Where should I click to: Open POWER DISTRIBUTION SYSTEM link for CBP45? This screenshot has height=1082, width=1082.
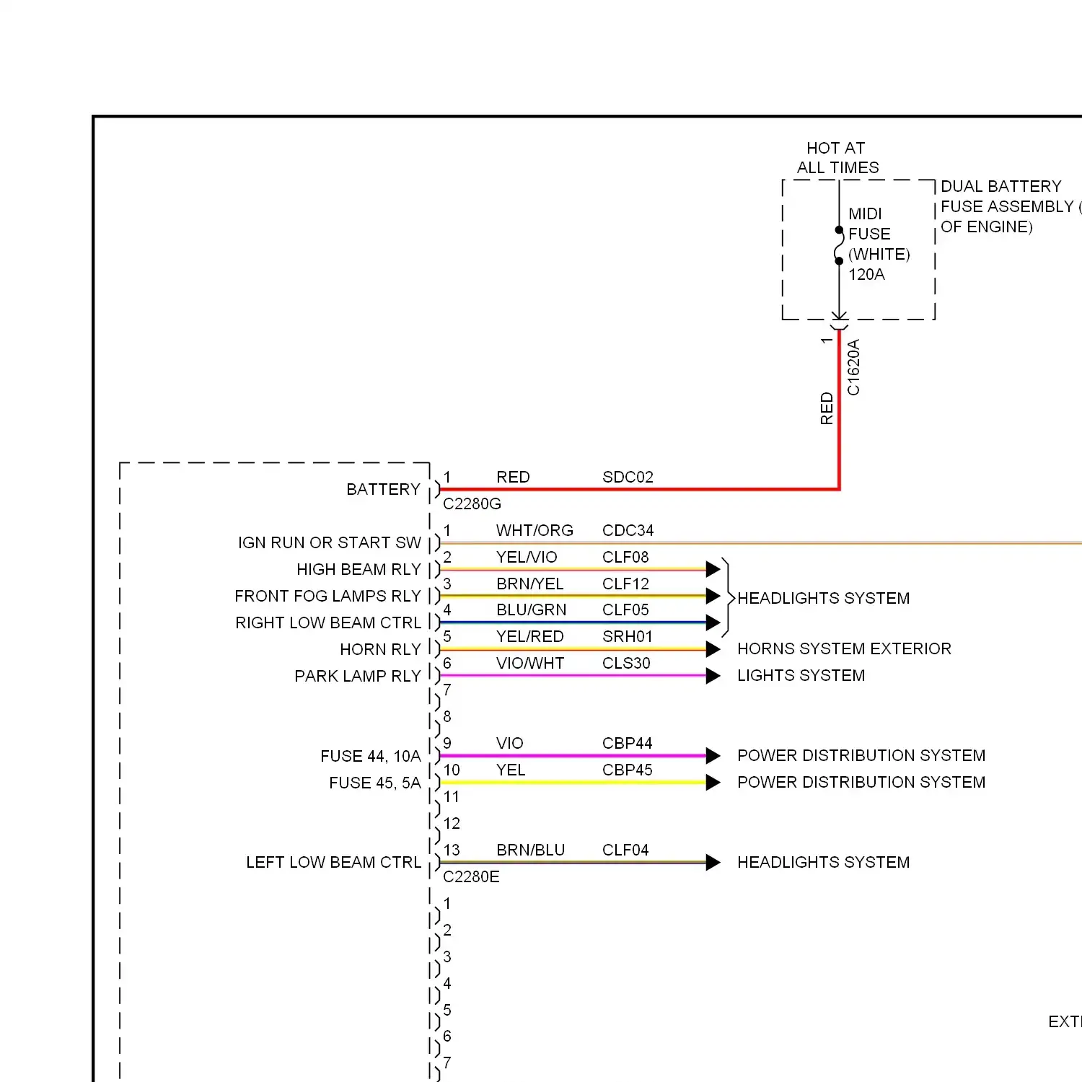tap(861, 782)
